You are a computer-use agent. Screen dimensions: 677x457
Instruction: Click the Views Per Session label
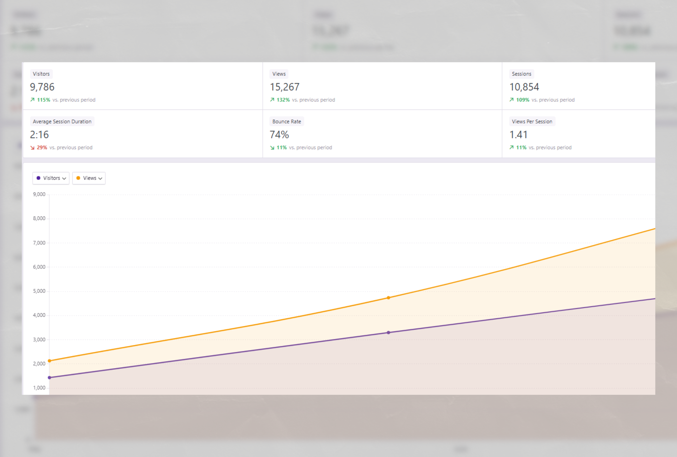(x=532, y=122)
